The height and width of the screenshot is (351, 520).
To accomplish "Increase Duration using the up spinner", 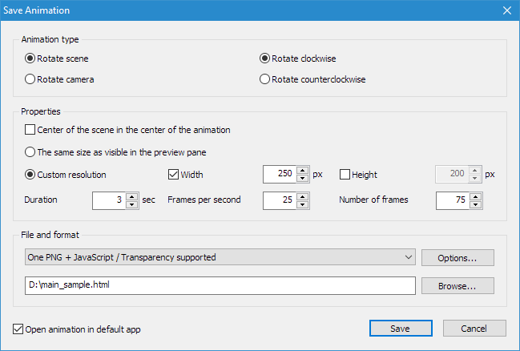I will 131,196.
